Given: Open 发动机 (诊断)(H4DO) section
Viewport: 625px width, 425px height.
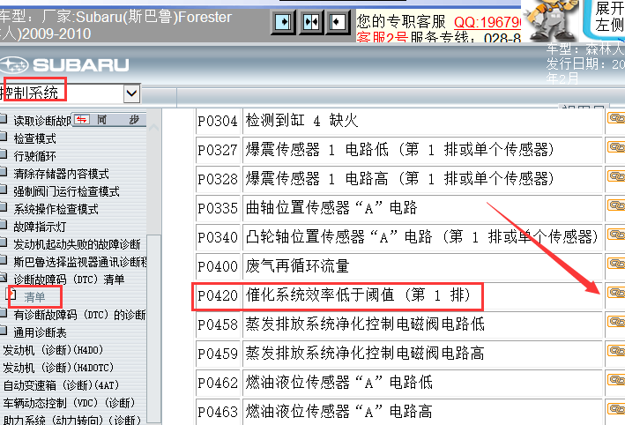Looking at the screenshot, I should [x=54, y=350].
